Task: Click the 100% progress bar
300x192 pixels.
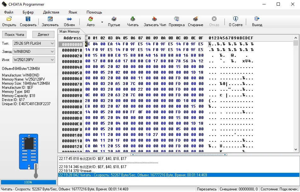Action: (x=28, y=182)
